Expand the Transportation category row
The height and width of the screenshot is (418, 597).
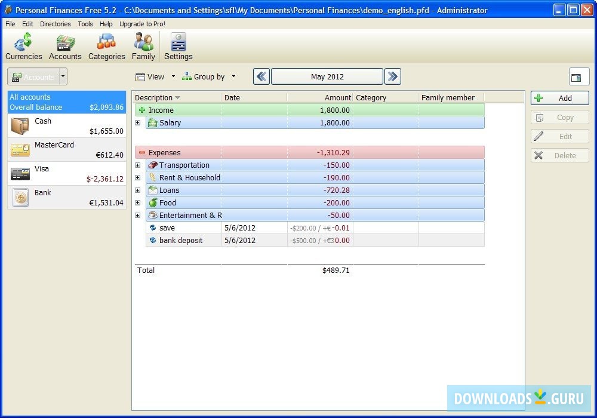coord(138,165)
